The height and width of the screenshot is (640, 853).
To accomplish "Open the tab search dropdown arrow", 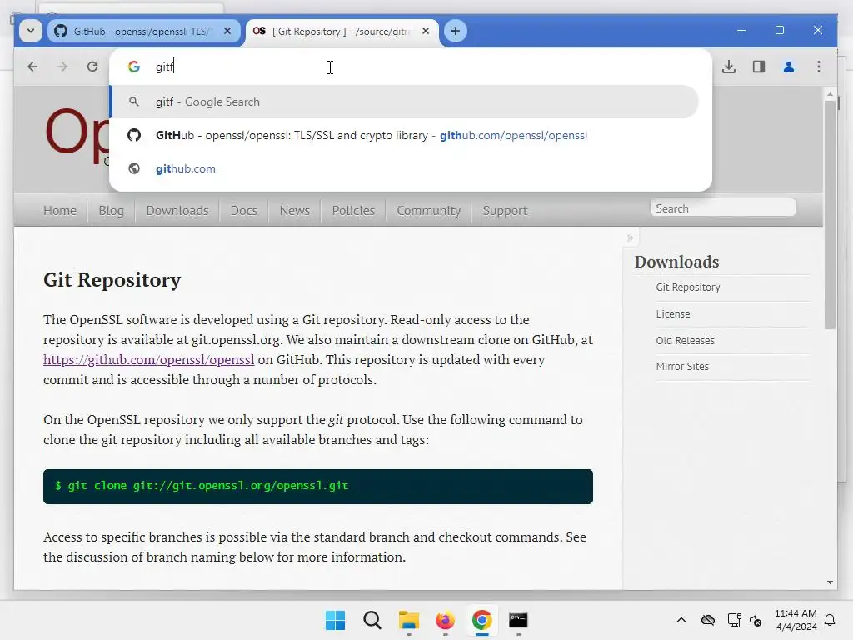I will (x=31, y=31).
